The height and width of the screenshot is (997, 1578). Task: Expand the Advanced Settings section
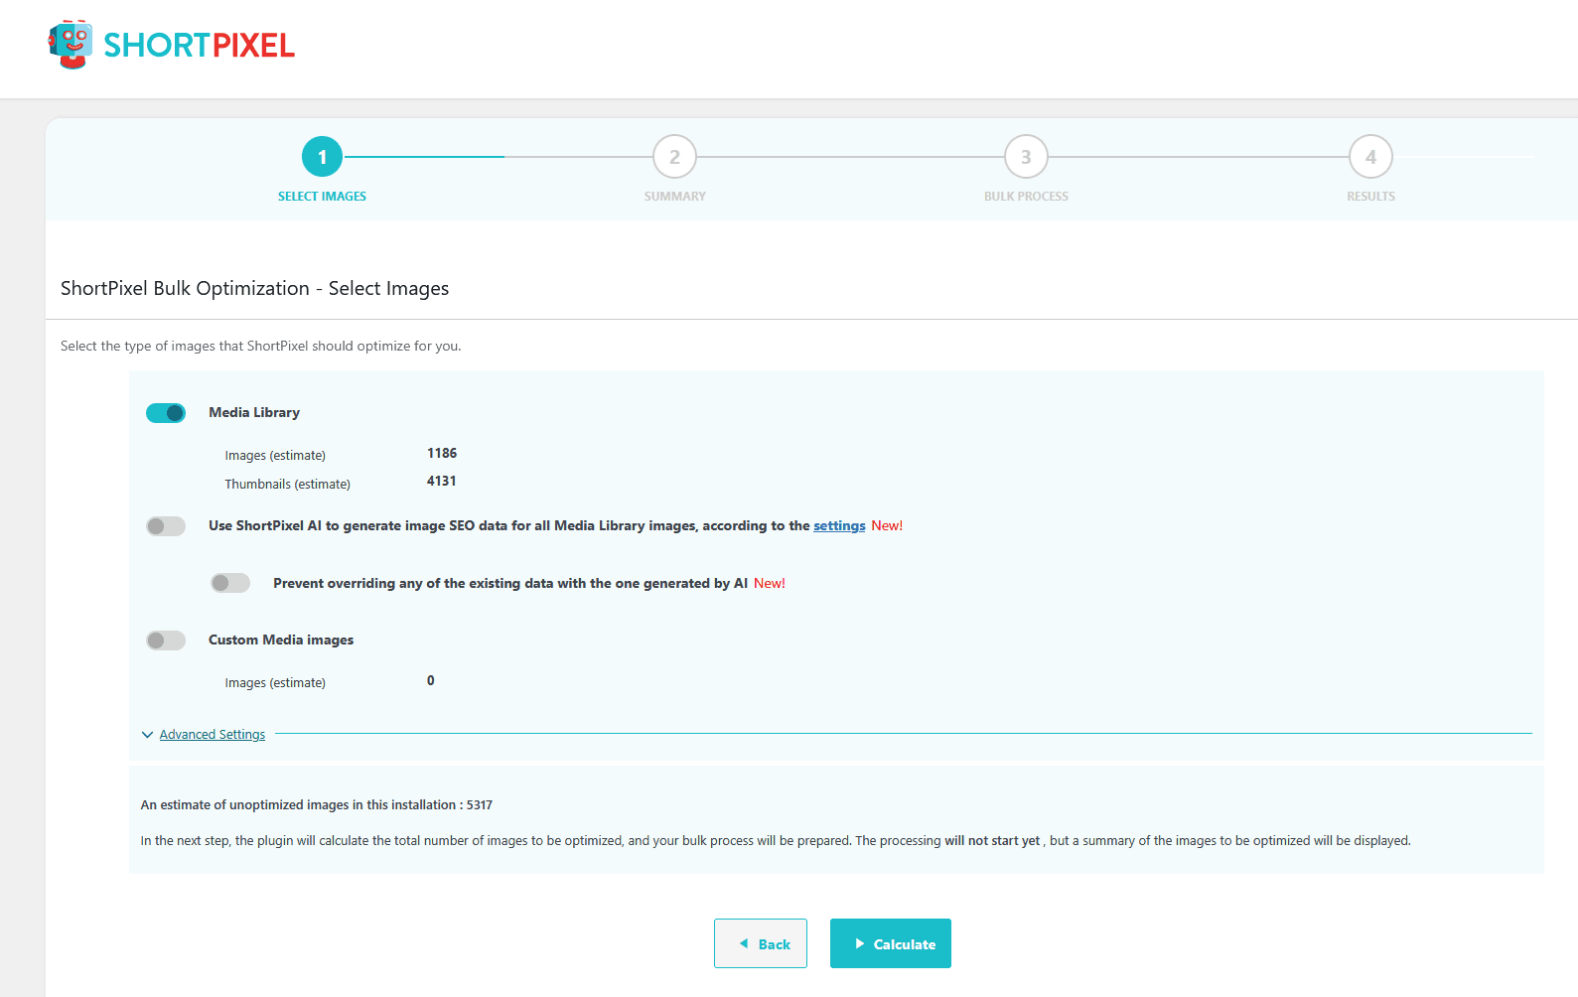point(213,735)
